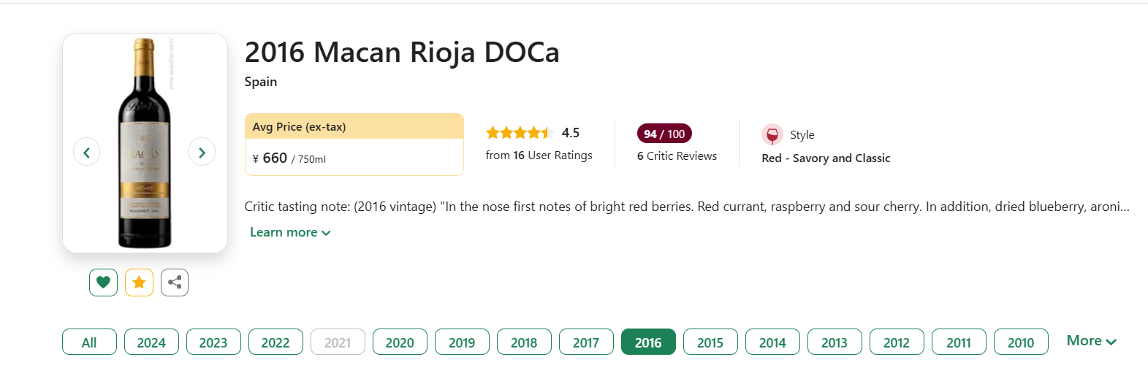Expand Learn more tasting note
The height and width of the screenshot is (384, 1148).
290,232
